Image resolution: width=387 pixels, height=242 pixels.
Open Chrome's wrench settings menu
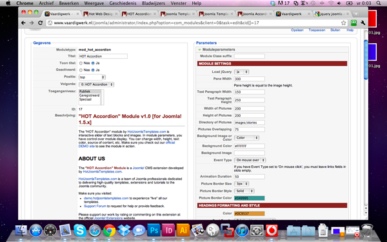[x=362, y=23]
